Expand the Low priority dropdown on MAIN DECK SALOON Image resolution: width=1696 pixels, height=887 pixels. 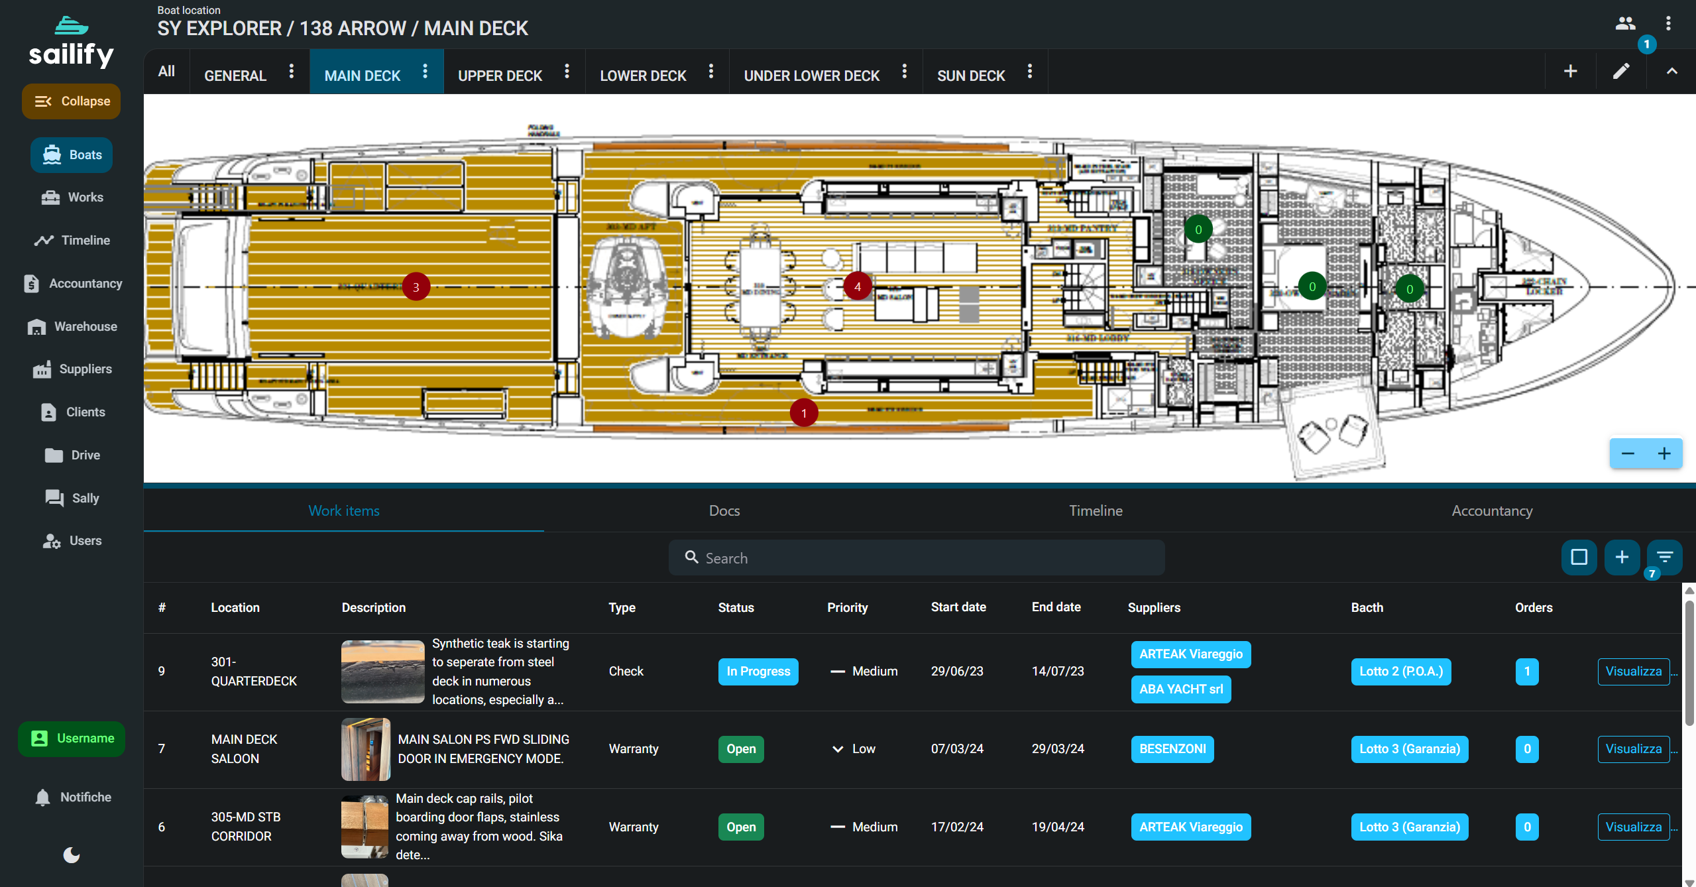[x=836, y=748]
